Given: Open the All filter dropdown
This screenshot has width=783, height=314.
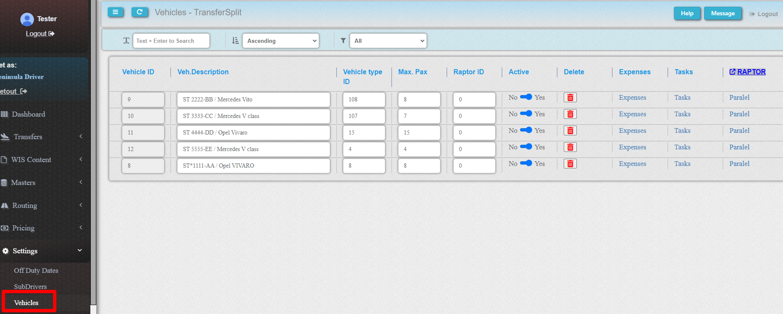Looking at the screenshot, I should [x=389, y=41].
